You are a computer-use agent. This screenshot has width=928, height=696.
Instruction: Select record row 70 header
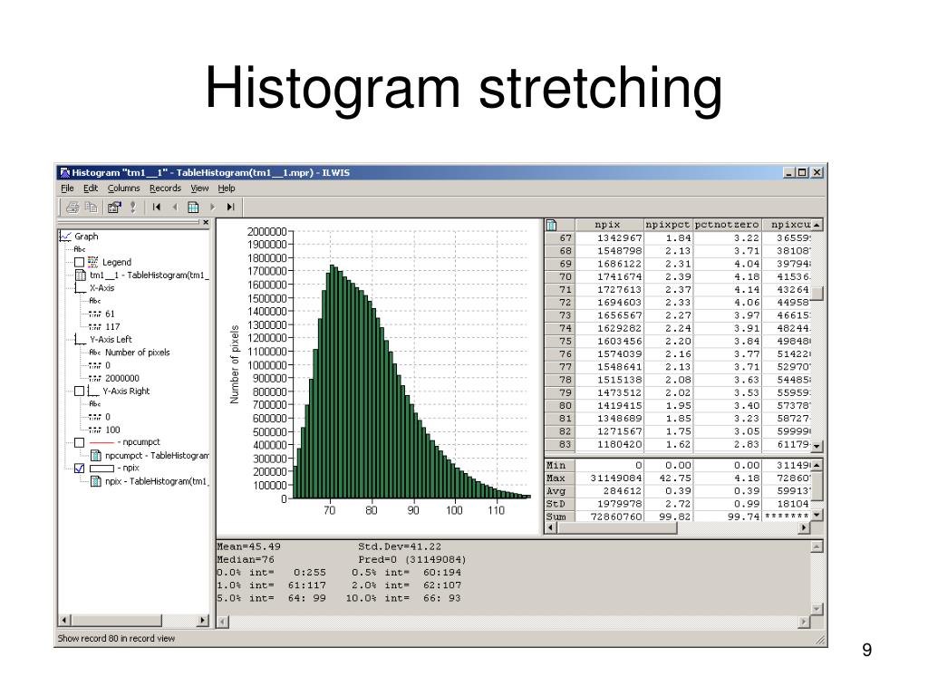(559, 277)
